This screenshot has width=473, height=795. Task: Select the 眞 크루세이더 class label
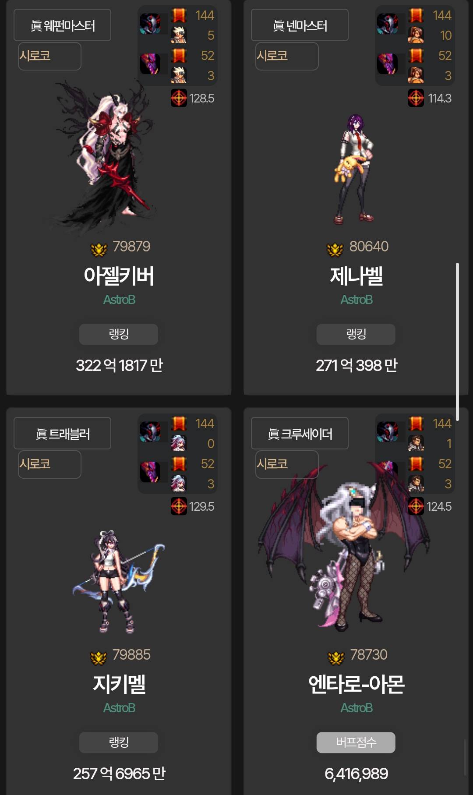click(300, 434)
